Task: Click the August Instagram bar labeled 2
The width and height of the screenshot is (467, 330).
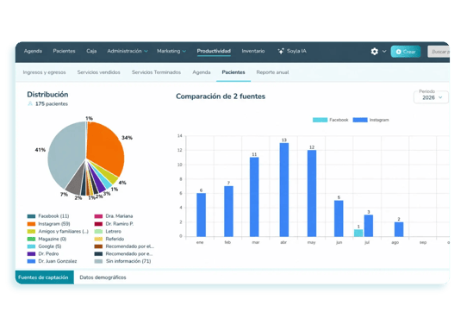Action: (x=399, y=229)
